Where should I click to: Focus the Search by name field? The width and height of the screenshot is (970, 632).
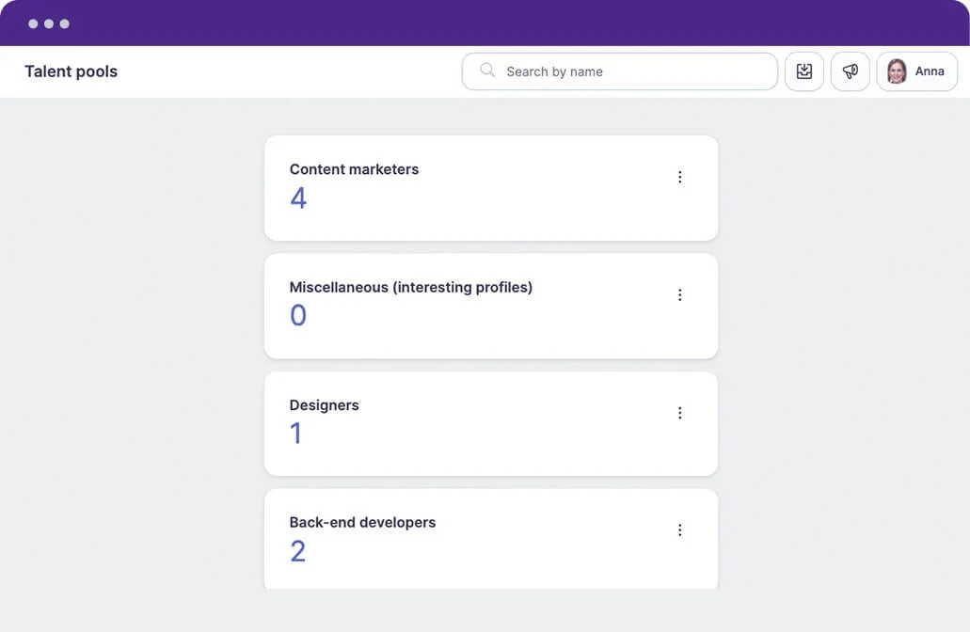tap(630, 71)
